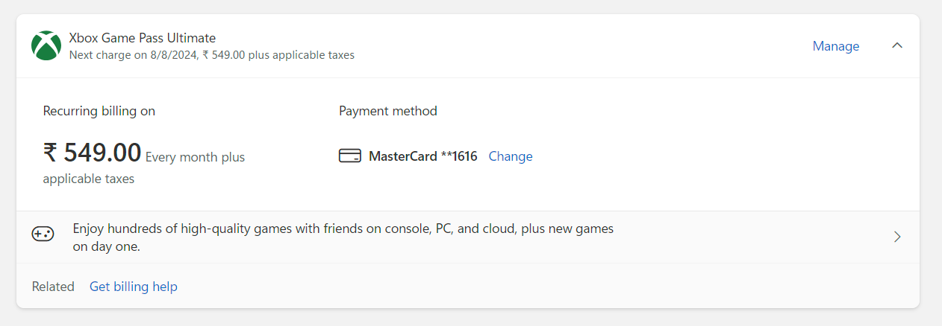Open the Enjoy hundreds of high-quality games row

pos(468,237)
